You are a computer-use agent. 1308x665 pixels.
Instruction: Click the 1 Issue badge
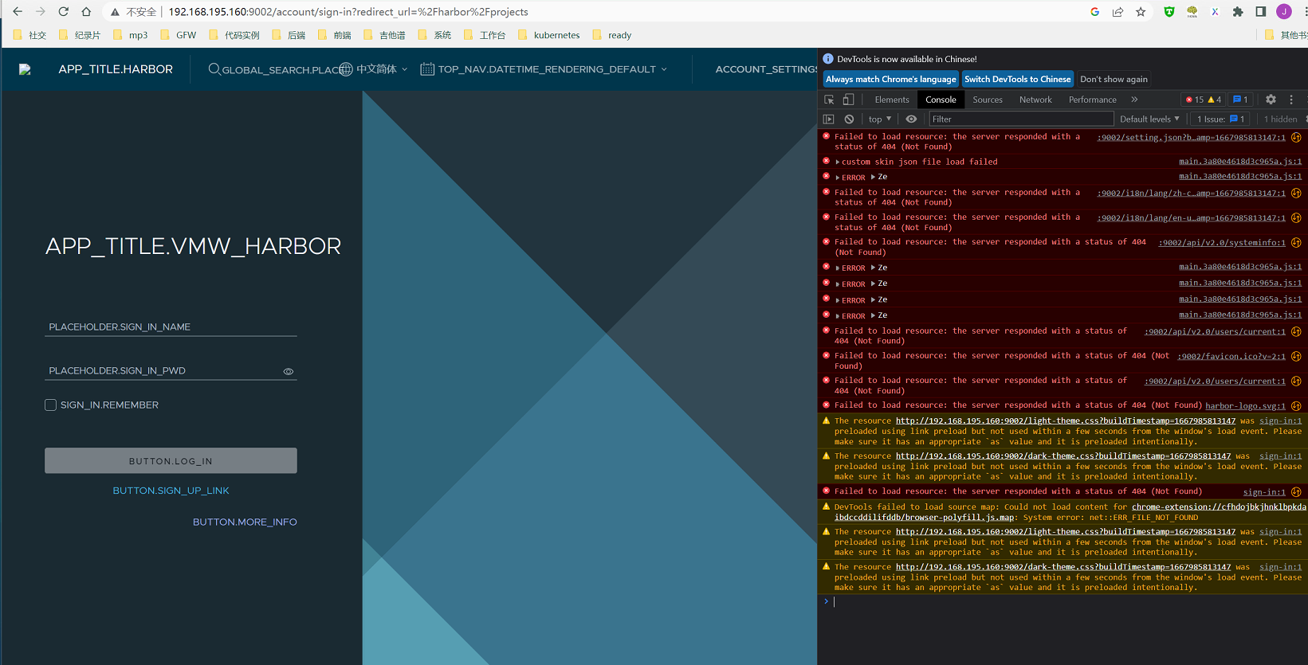pyautogui.click(x=1220, y=119)
